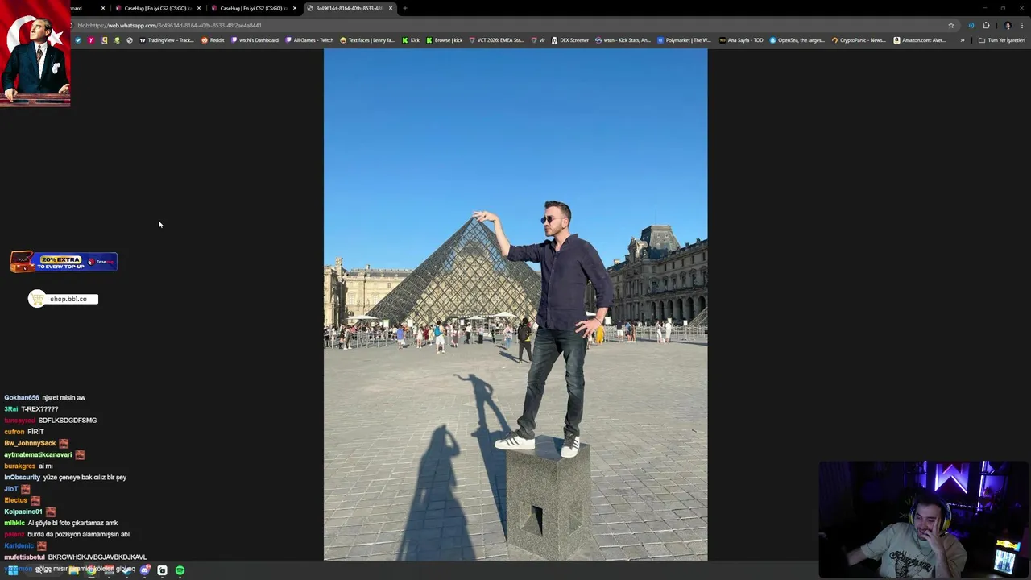
Task: Bookmark this page with star icon
Action: pyautogui.click(x=951, y=25)
